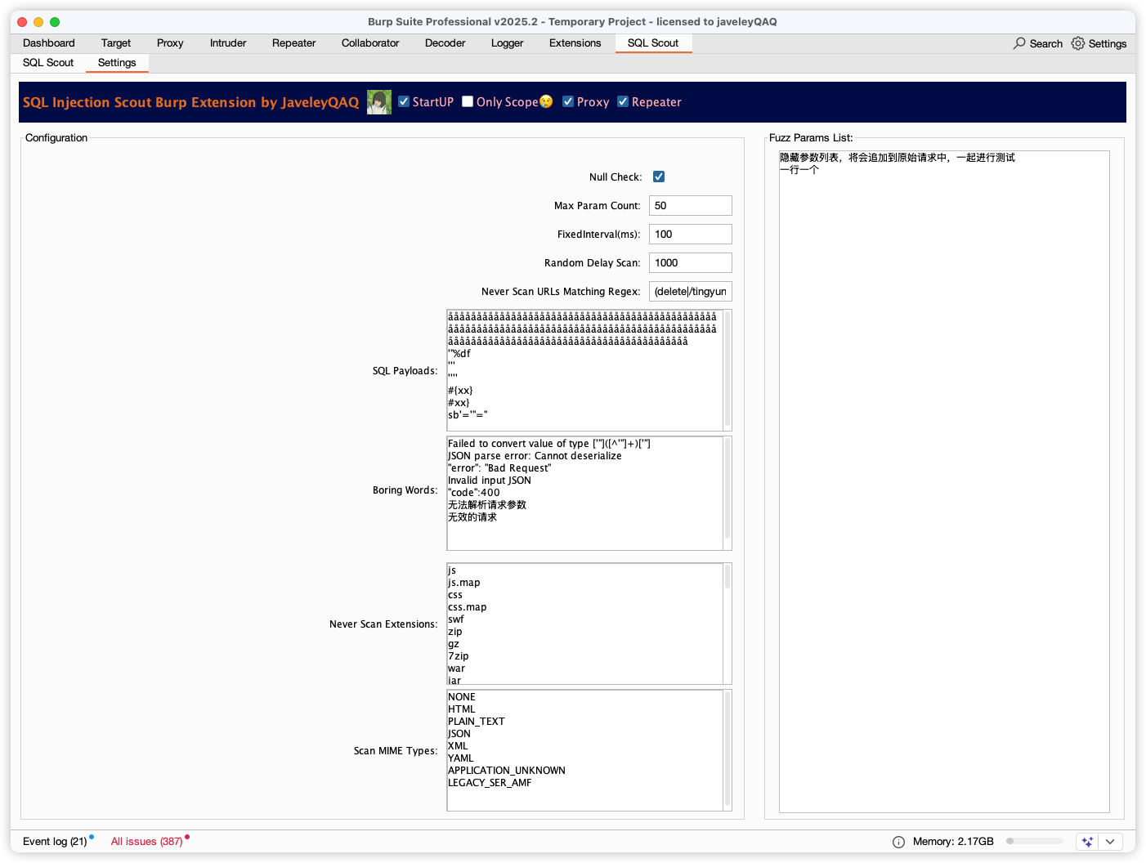Click the FixedInterval(ms) input field
Screen dimensions: 1146x863
tap(691, 235)
